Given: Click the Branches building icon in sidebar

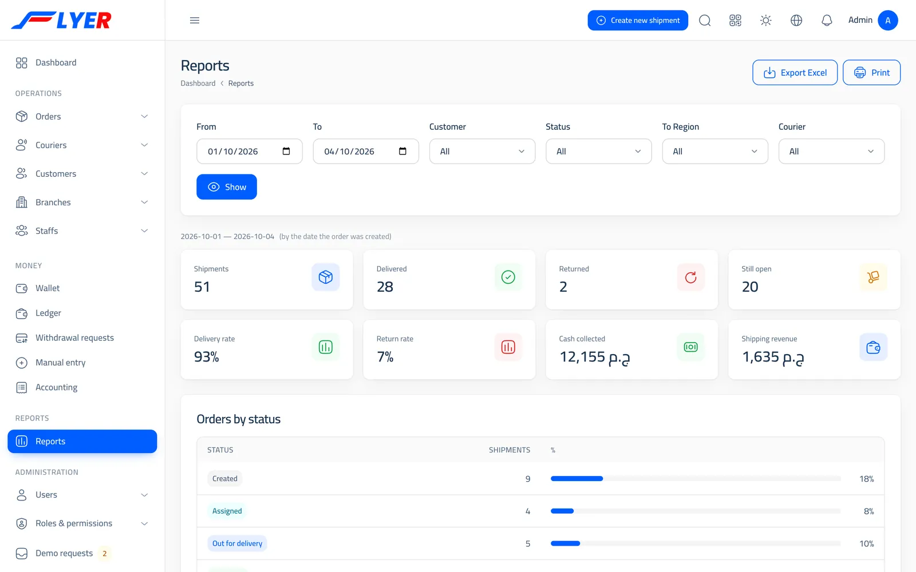Looking at the screenshot, I should point(22,202).
